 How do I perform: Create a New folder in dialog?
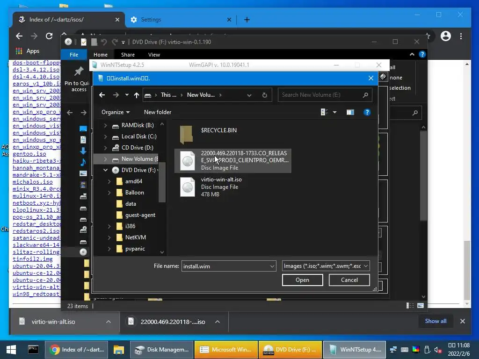point(158,112)
